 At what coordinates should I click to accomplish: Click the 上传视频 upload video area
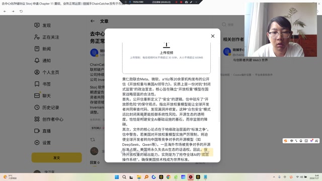point(167,58)
